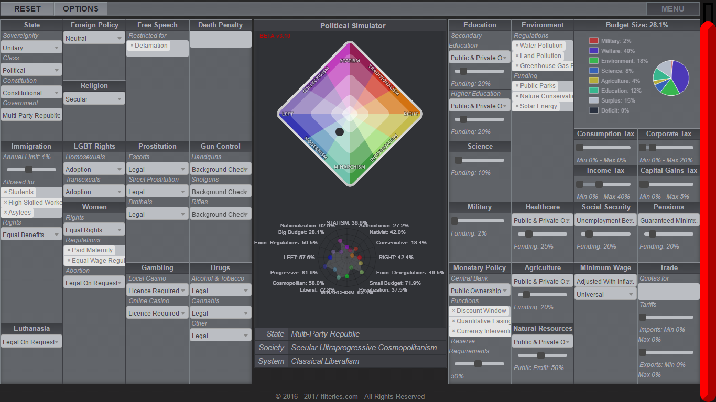Click the System result row

350,361
